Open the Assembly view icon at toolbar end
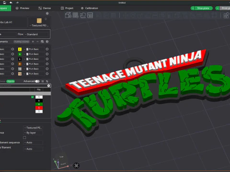230x172 pixels. (226, 15)
